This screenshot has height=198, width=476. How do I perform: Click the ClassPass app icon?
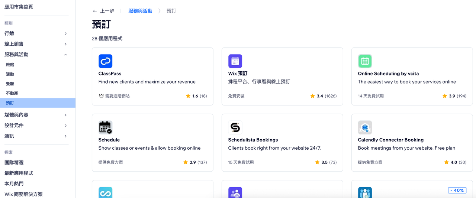click(x=105, y=61)
